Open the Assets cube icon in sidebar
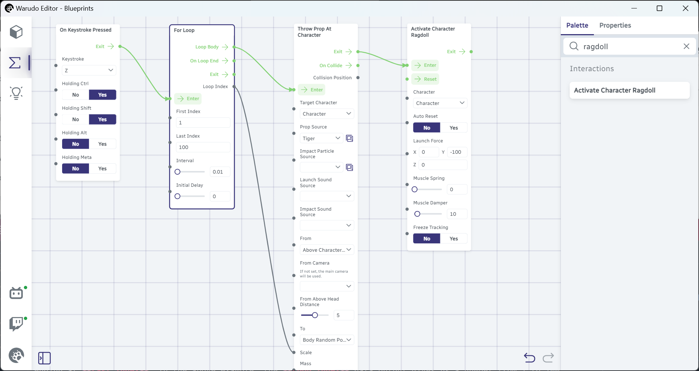 (16, 32)
